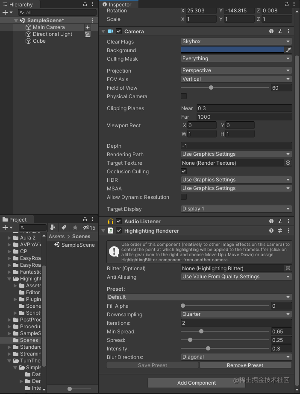Enable Allow Dynamic Resolution
Screen dimensions: 300x394
pos(183,197)
